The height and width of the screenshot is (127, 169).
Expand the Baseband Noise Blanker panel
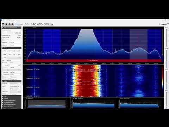[x=12, y=105]
